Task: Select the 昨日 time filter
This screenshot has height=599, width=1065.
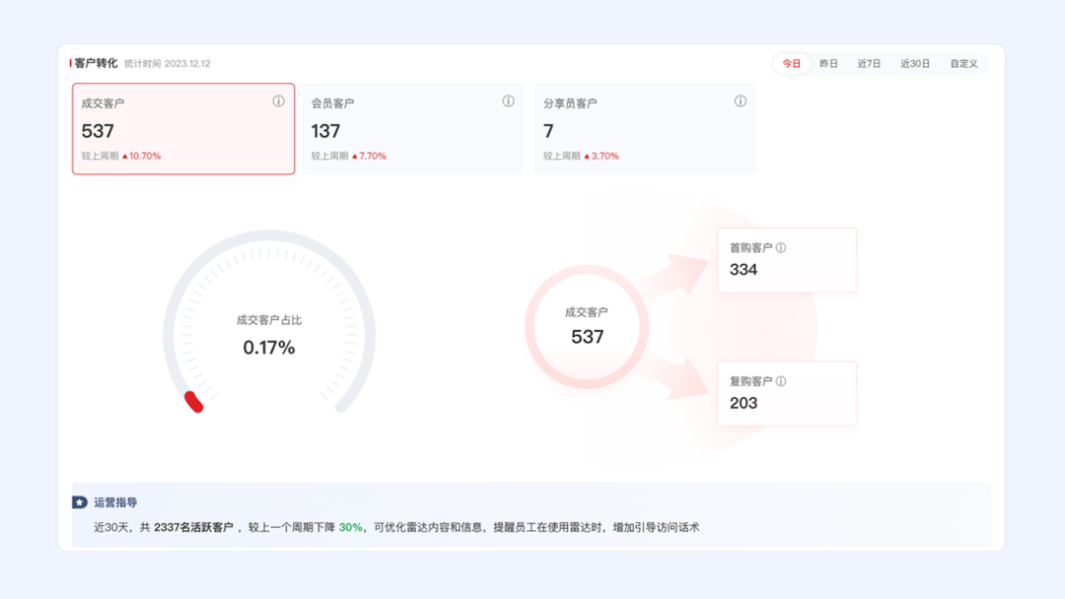Action: pos(826,62)
